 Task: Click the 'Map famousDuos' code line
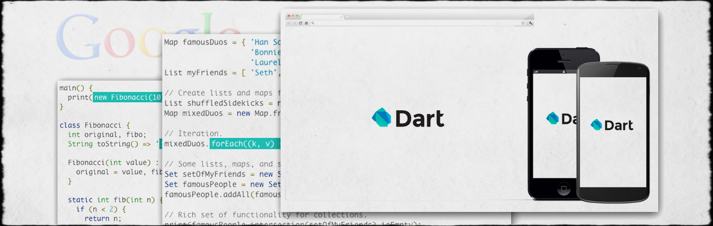click(222, 42)
